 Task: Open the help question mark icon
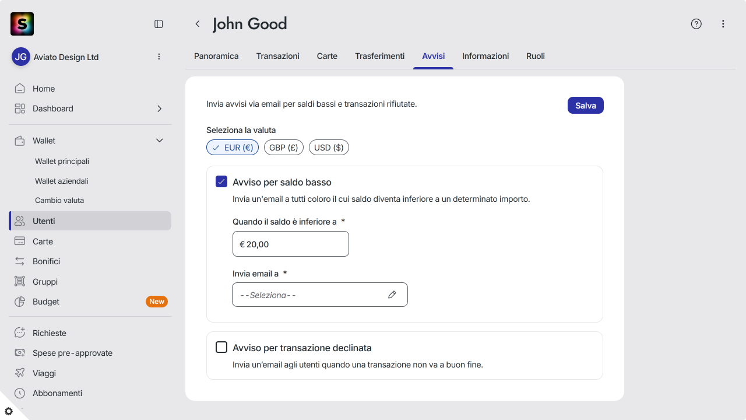696,24
